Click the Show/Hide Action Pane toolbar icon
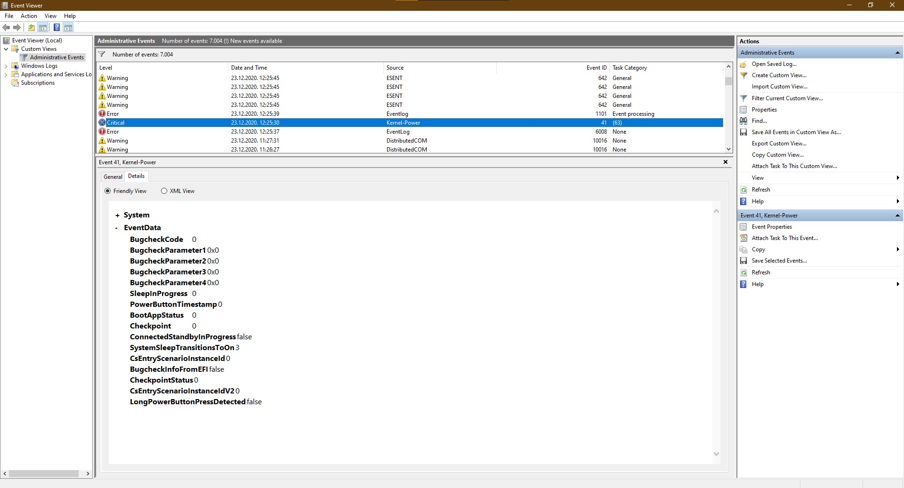This screenshot has width=904, height=488. point(68,27)
